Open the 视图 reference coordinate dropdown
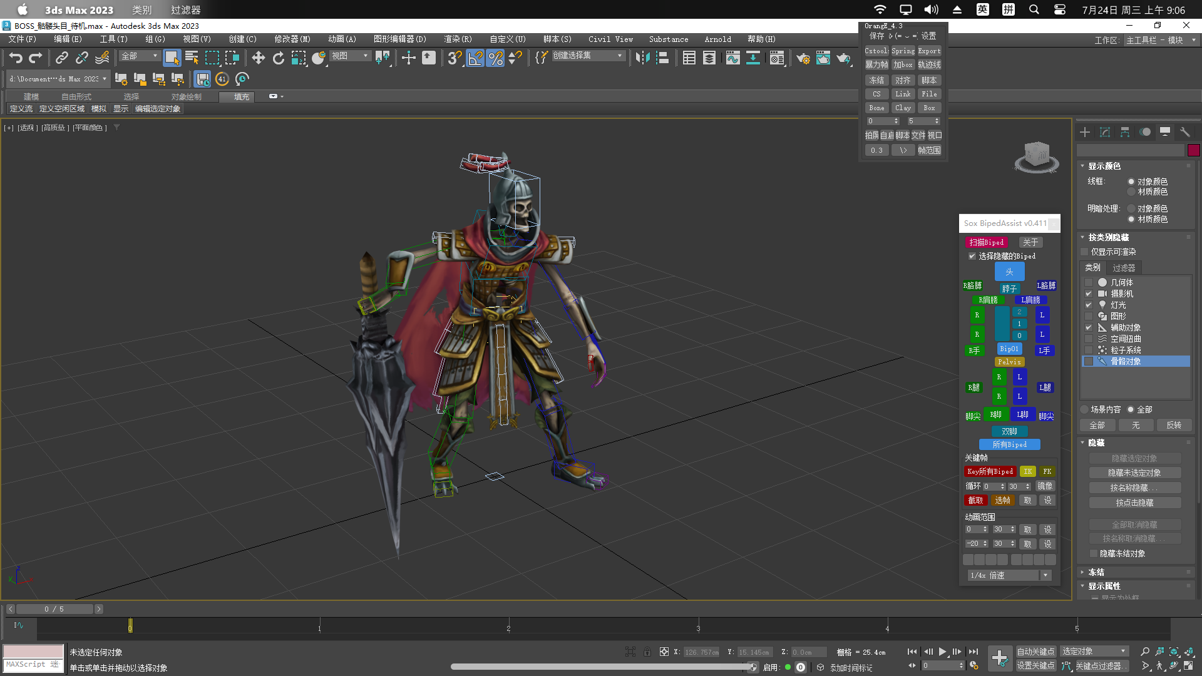The height and width of the screenshot is (676, 1202). click(x=350, y=56)
